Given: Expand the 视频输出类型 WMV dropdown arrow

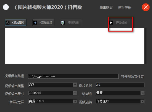Looking at the screenshot, I should [75, 85].
